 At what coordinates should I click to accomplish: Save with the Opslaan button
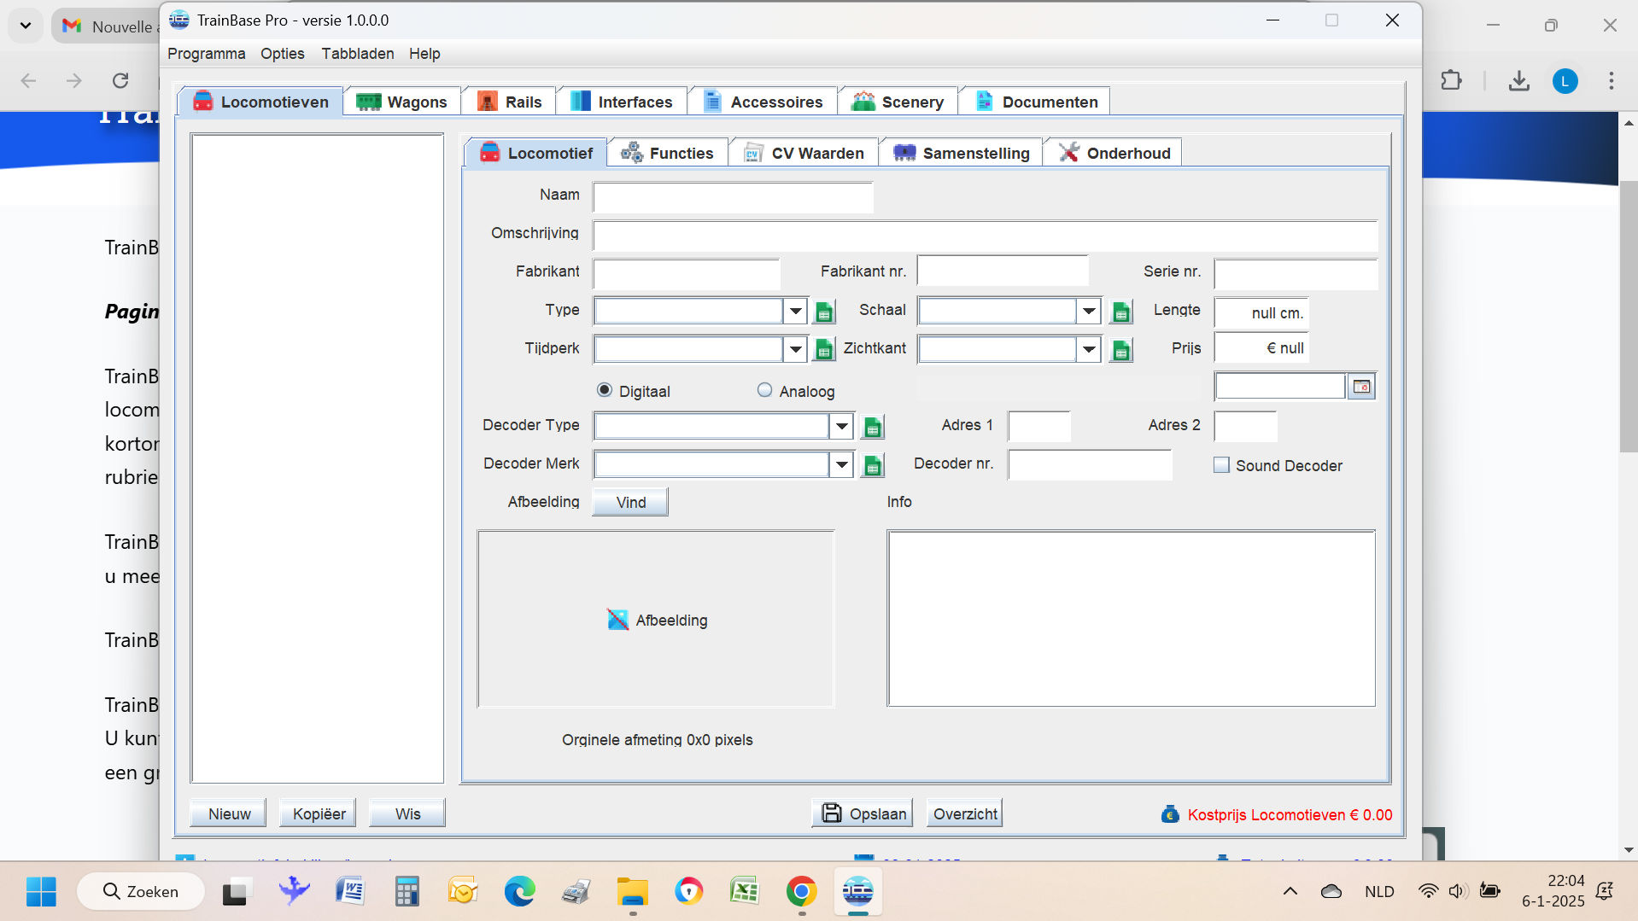(x=863, y=813)
